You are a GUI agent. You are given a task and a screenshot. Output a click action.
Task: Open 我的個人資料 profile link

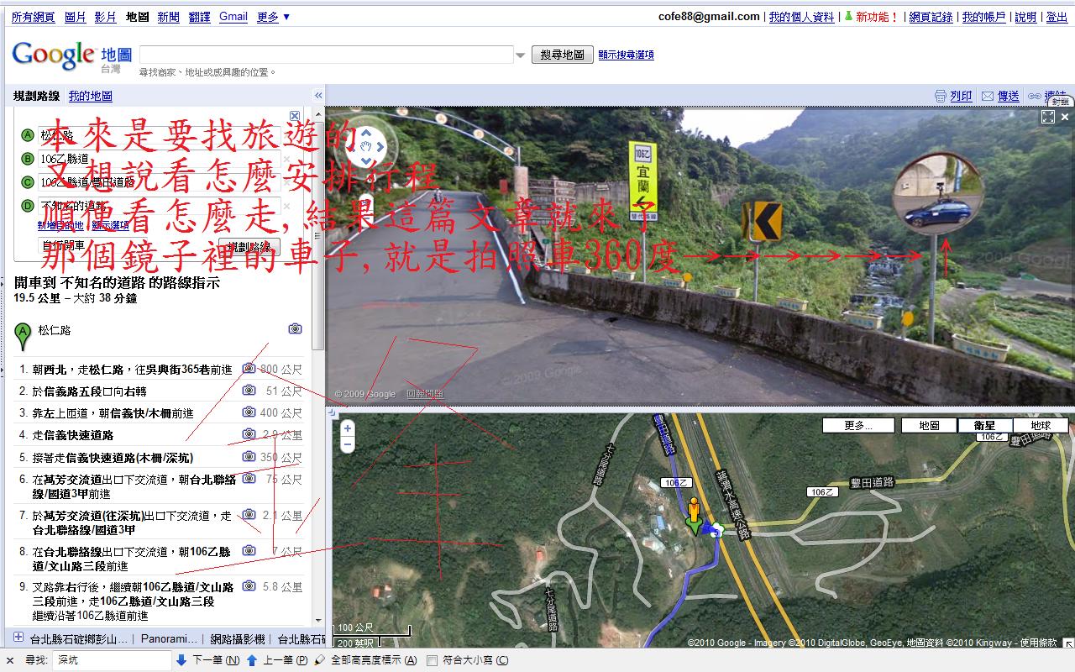(x=801, y=17)
